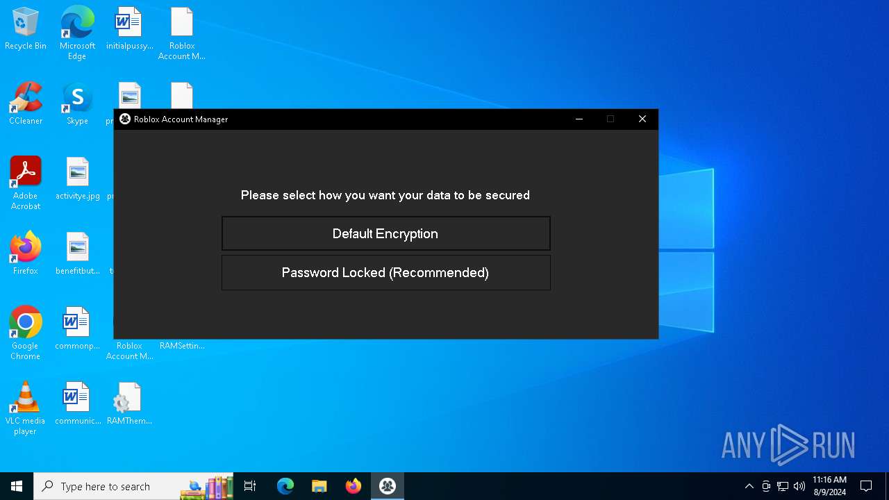Select the commonp Word document icon
889x500 pixels.
click(77, 328)
